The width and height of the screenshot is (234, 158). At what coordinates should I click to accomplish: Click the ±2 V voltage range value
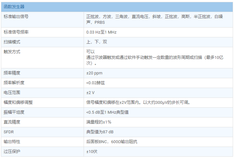click(91, 93)
